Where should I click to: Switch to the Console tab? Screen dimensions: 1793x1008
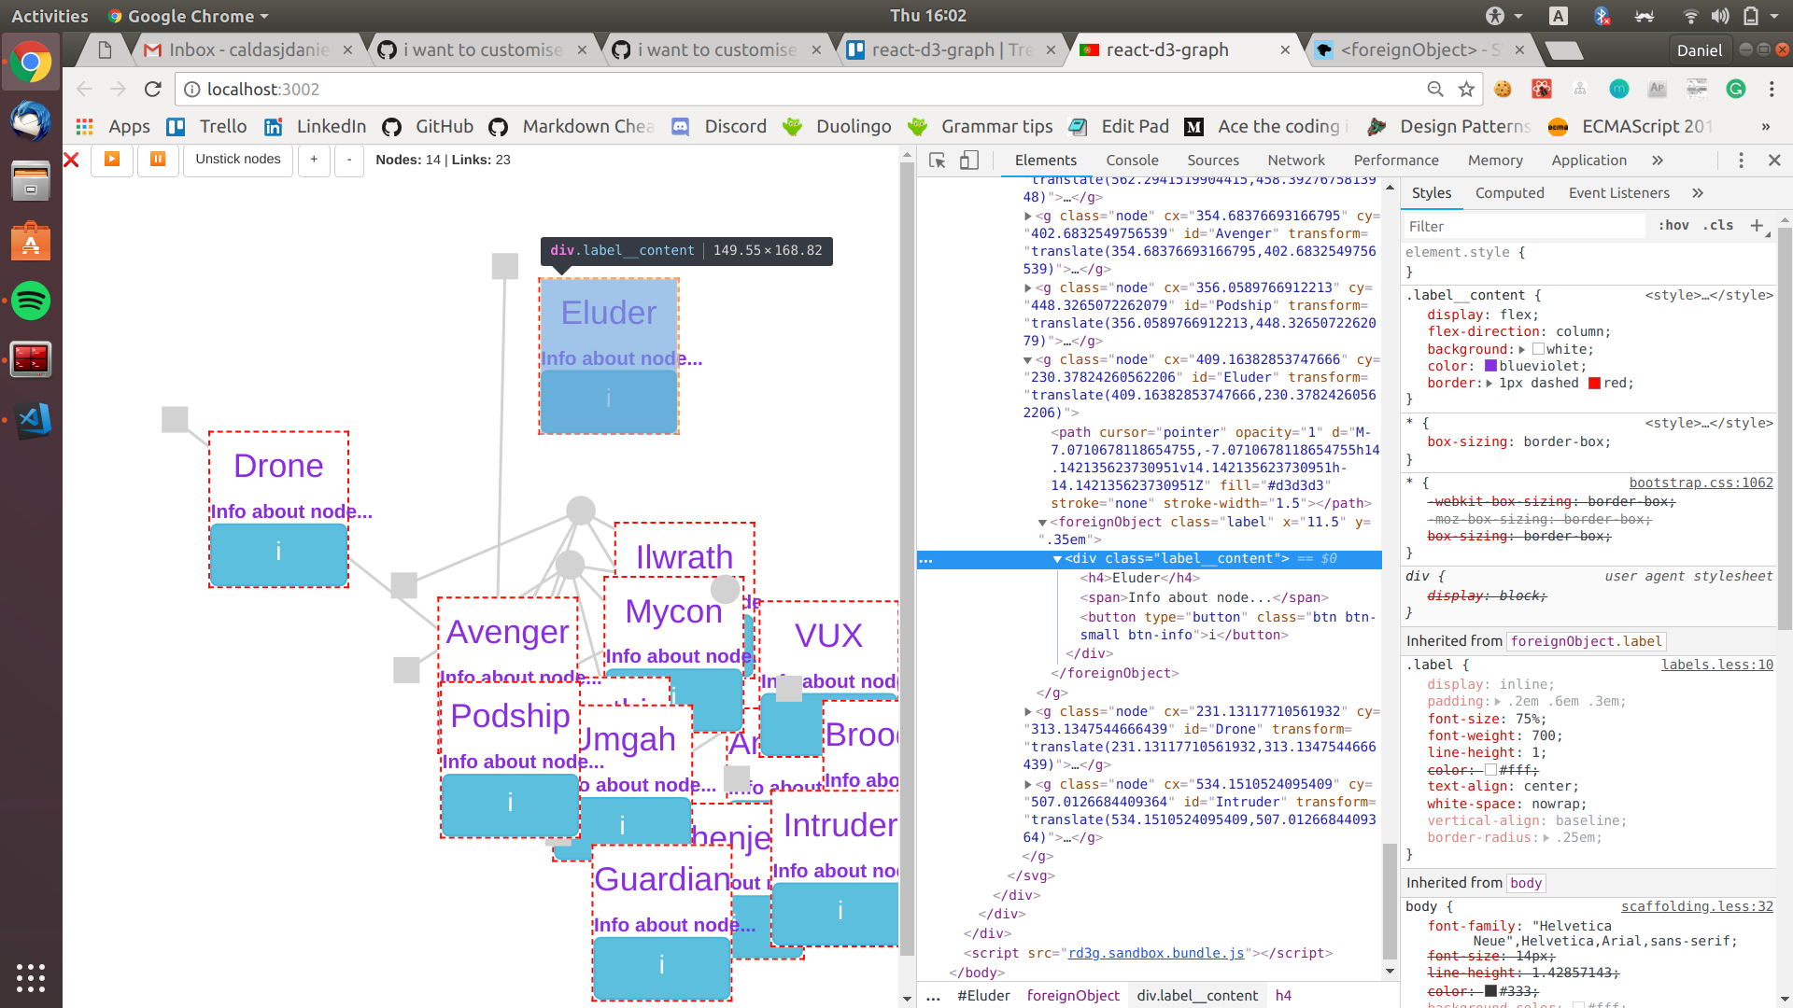click(1132, 161)
